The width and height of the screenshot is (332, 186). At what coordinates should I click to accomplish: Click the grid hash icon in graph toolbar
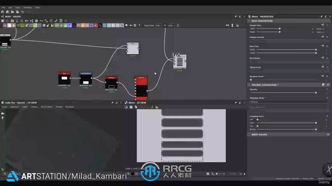tap(66, 21)
